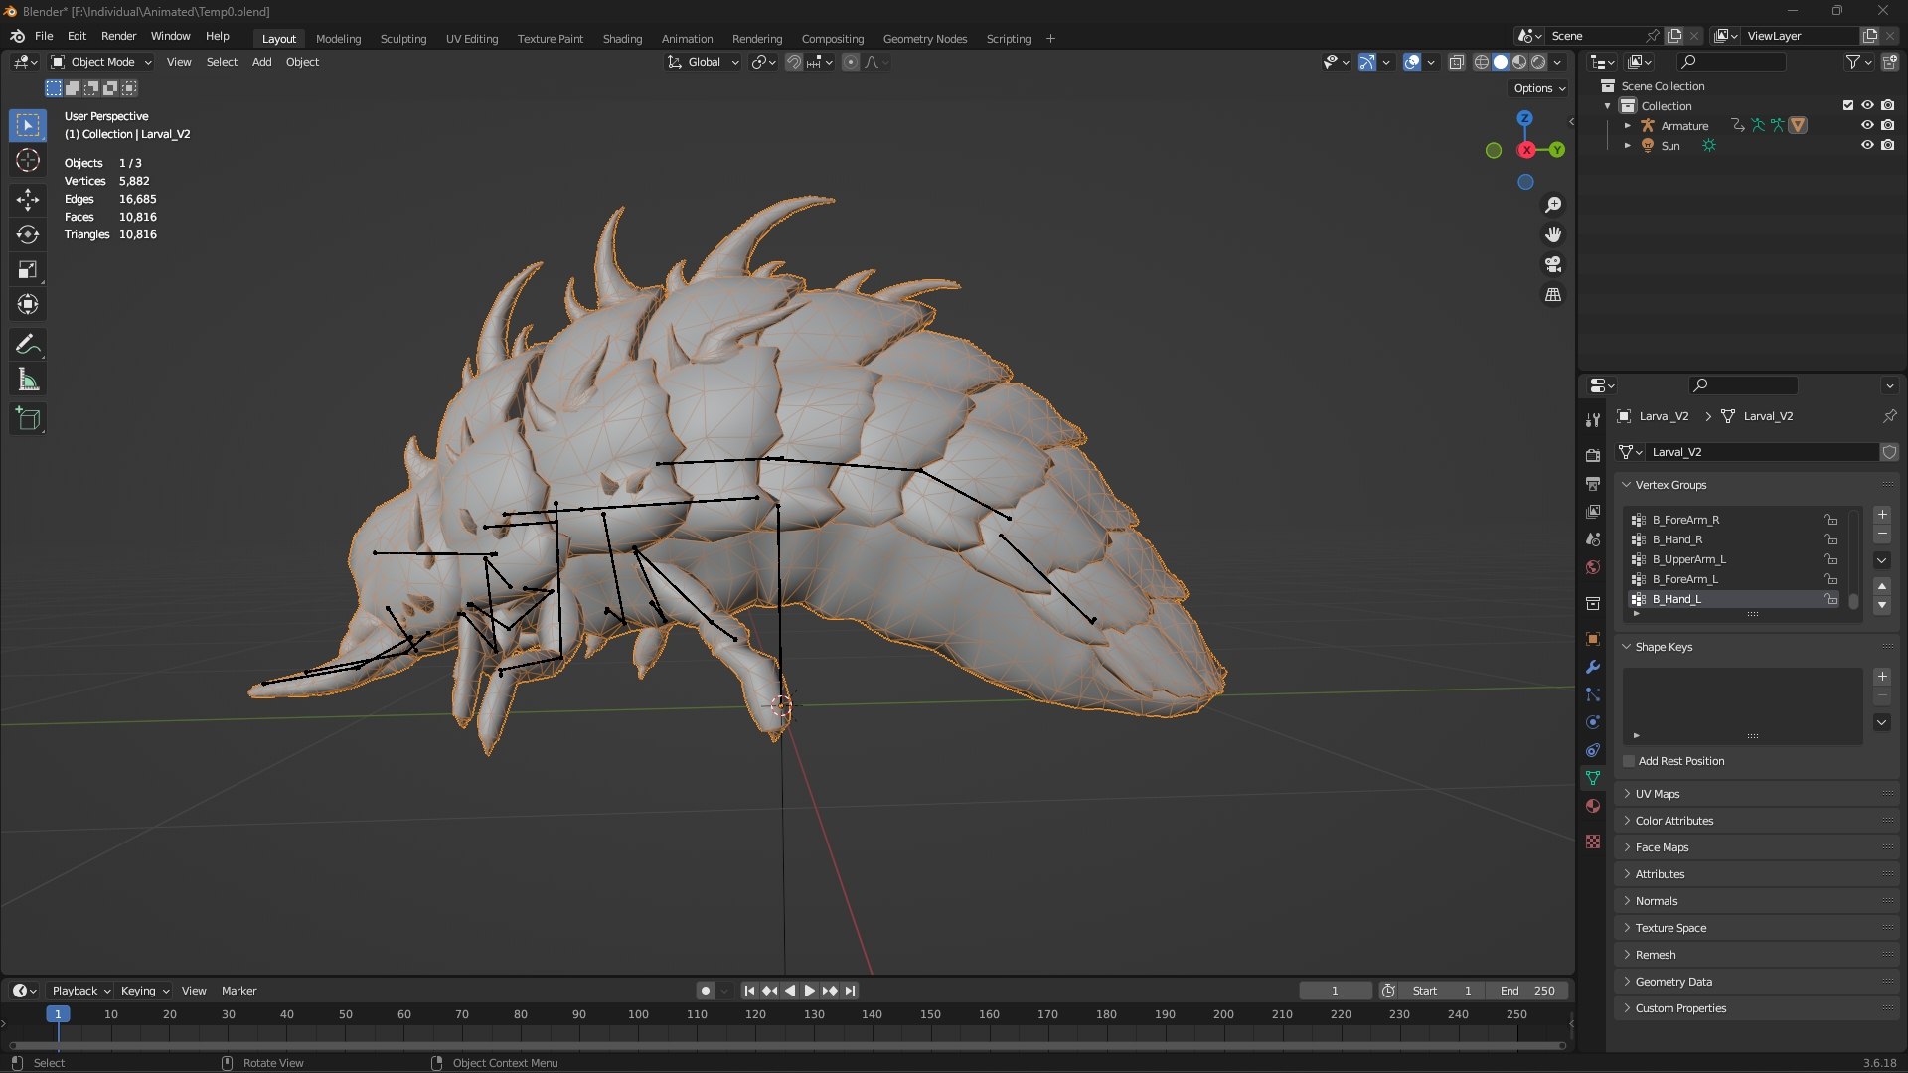This screenshot has height=1073, width=1908.
Task: Select the Cursor tool in left toolbar
Action: click(x=28, y=161)
